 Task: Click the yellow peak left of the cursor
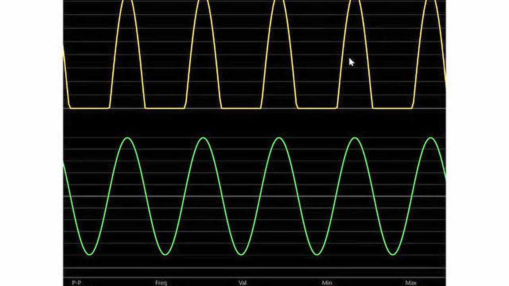pyautogui.click(x=279, y=2)
